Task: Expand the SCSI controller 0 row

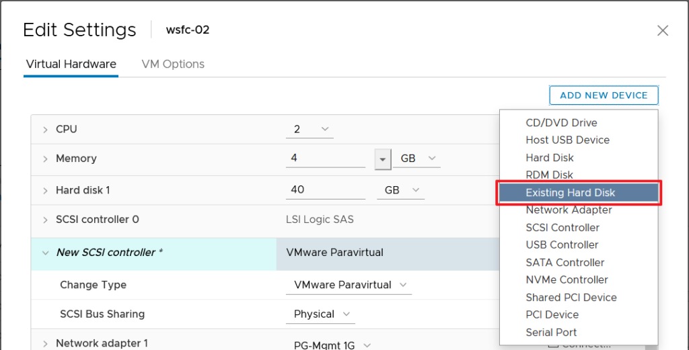Action: click(x=45, y=220)
